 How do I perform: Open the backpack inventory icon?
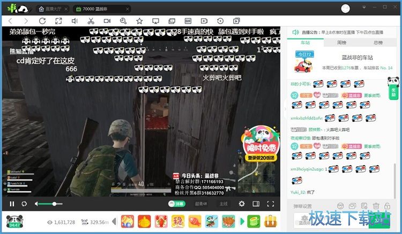[x=271, y=222]
